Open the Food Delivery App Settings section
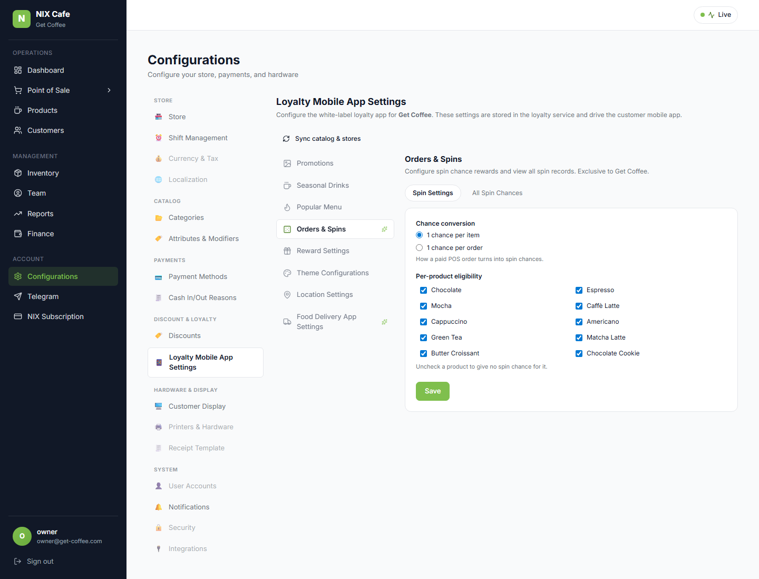The width and height of the screenshot is (759, 579). tap(335, 322)
